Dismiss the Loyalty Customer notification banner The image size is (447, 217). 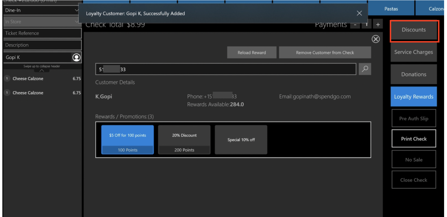[359, 13]
